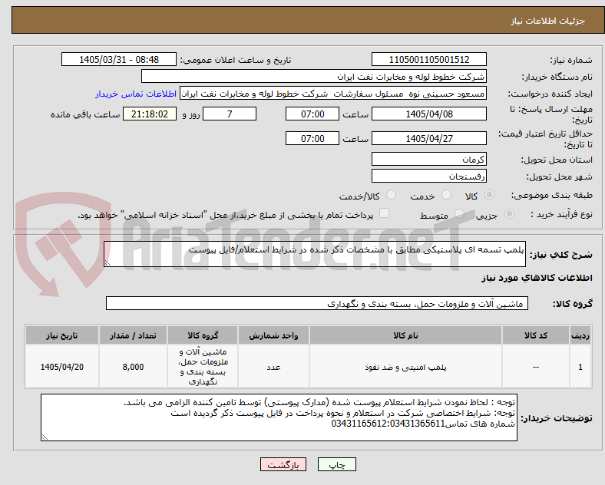This screenshot has width=605, height=485.
Task: Select the کالا radio button
Action: point(489,195)
